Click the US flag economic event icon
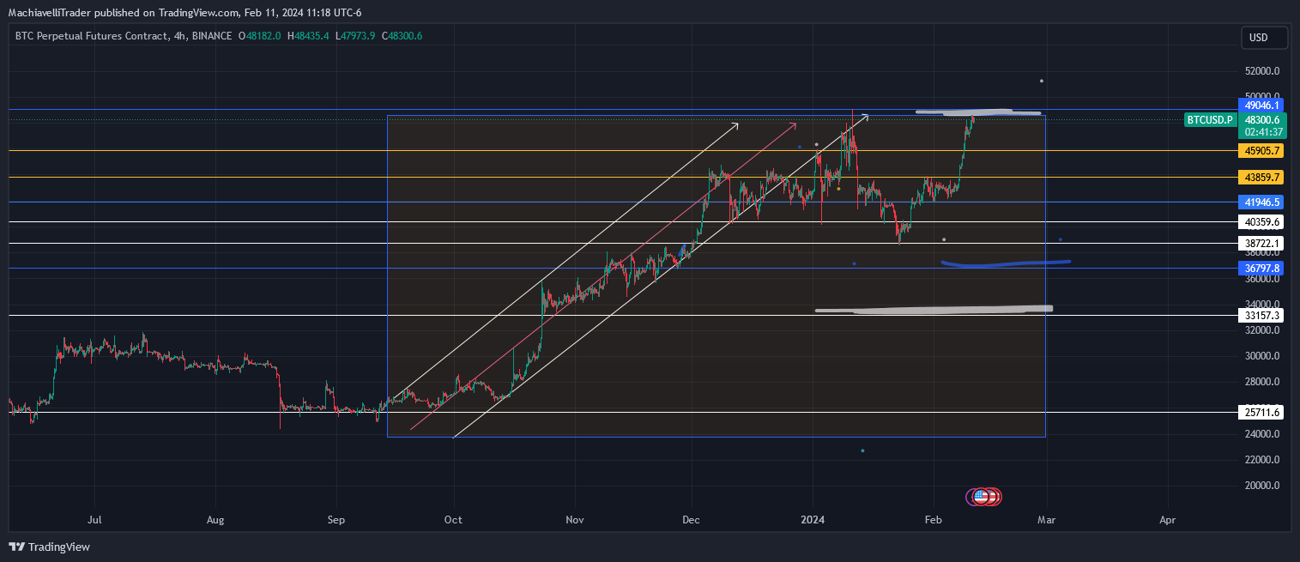The width and height of the screenshot is (1300, 562). click(x=980, y=496)
